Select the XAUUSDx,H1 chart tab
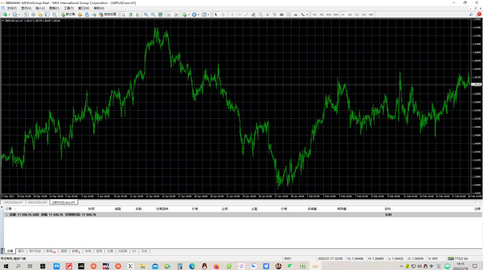The height and width of the screenshot is (270, 483). (13, 202)
